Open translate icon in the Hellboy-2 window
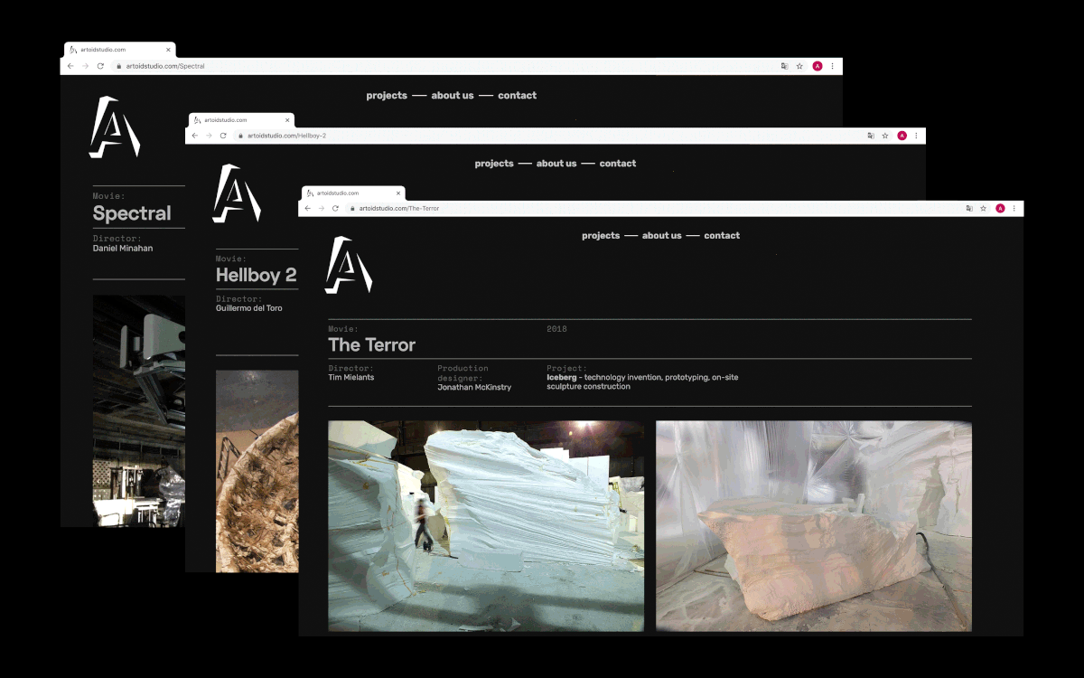This screenshot has width=1084, height=678. (871, 136)
